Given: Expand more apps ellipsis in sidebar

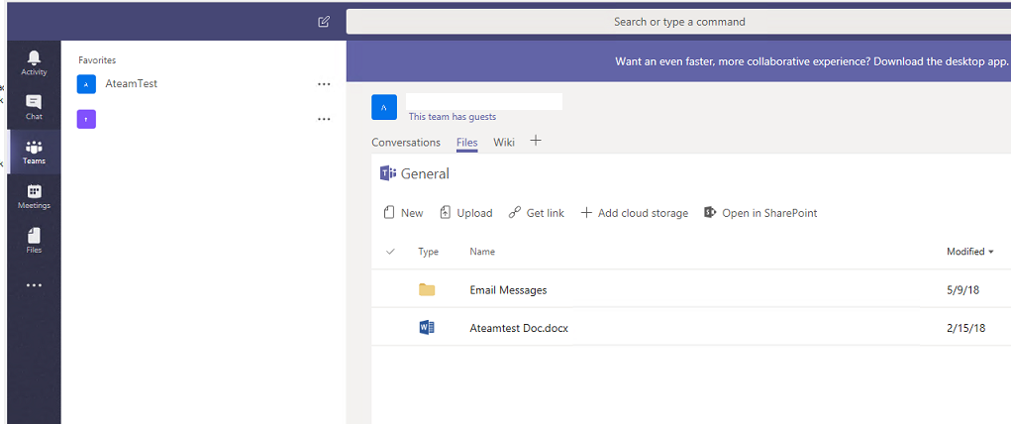Looking at the screenshot, I should [x=34, y=285].
